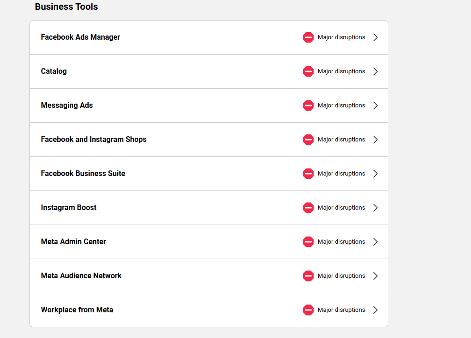The image size is (471, 338).
Task: Open the Facebook Business Suite entry
Action: (209, 174)
